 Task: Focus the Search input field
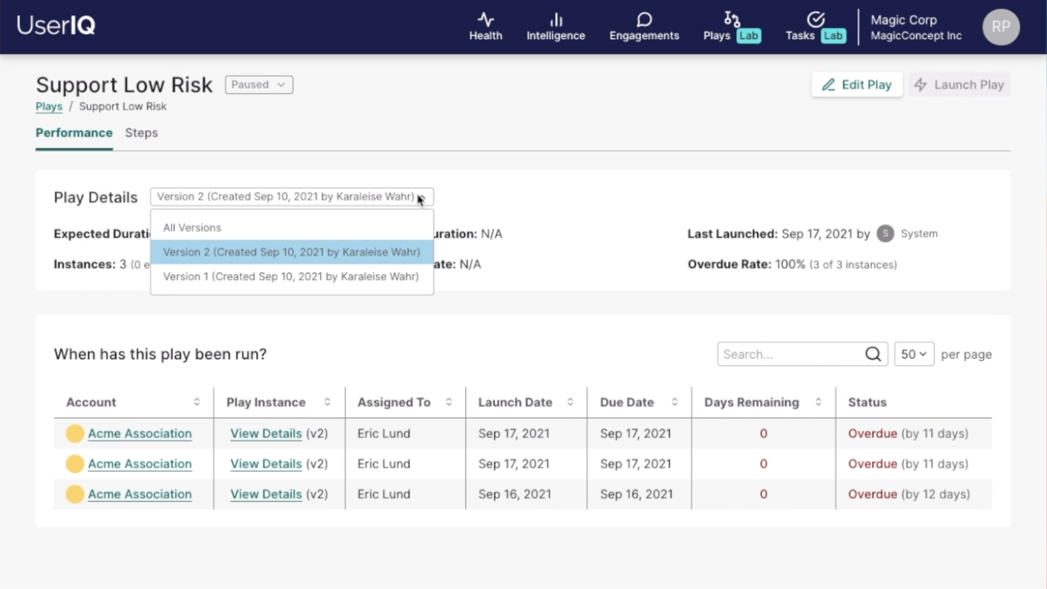point(791,354)
